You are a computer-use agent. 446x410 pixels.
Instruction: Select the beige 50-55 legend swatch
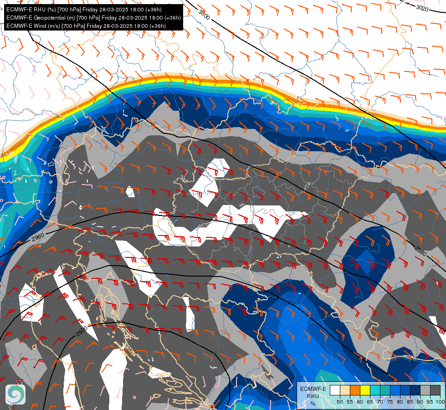pos(345,390)
